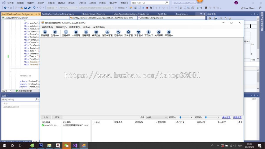Click the 创建客户 toolbar icon
265x149 pixels.
[x=55, y=33]
